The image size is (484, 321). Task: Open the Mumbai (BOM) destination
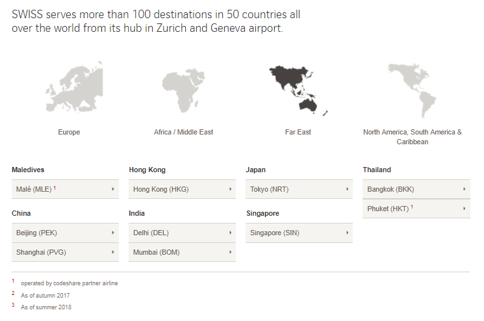coord(182,252)
